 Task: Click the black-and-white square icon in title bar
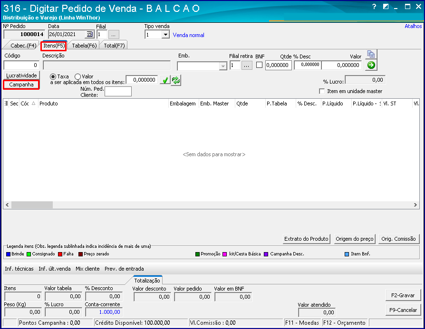(386, 7)
